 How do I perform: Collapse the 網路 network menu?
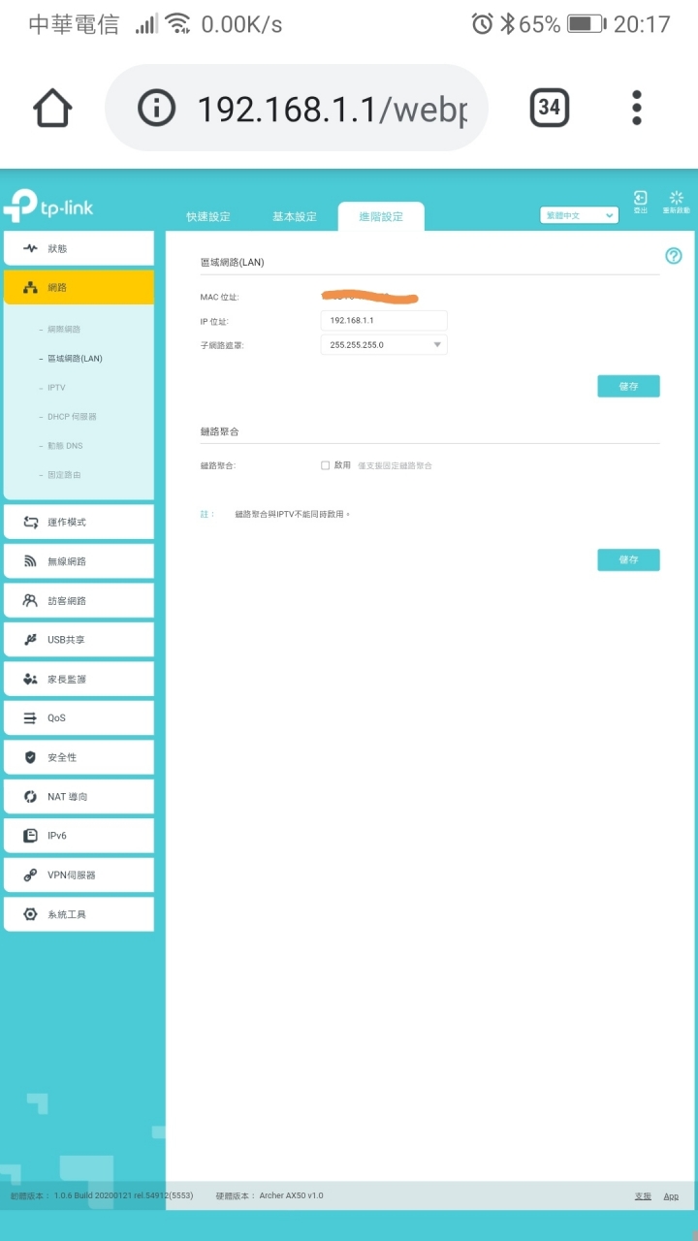(x=79, y=287)
